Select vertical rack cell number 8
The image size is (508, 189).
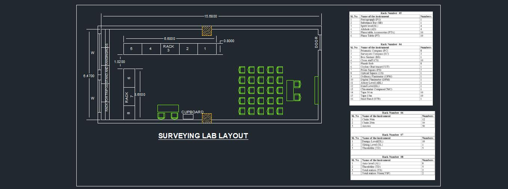click(129, 113)
